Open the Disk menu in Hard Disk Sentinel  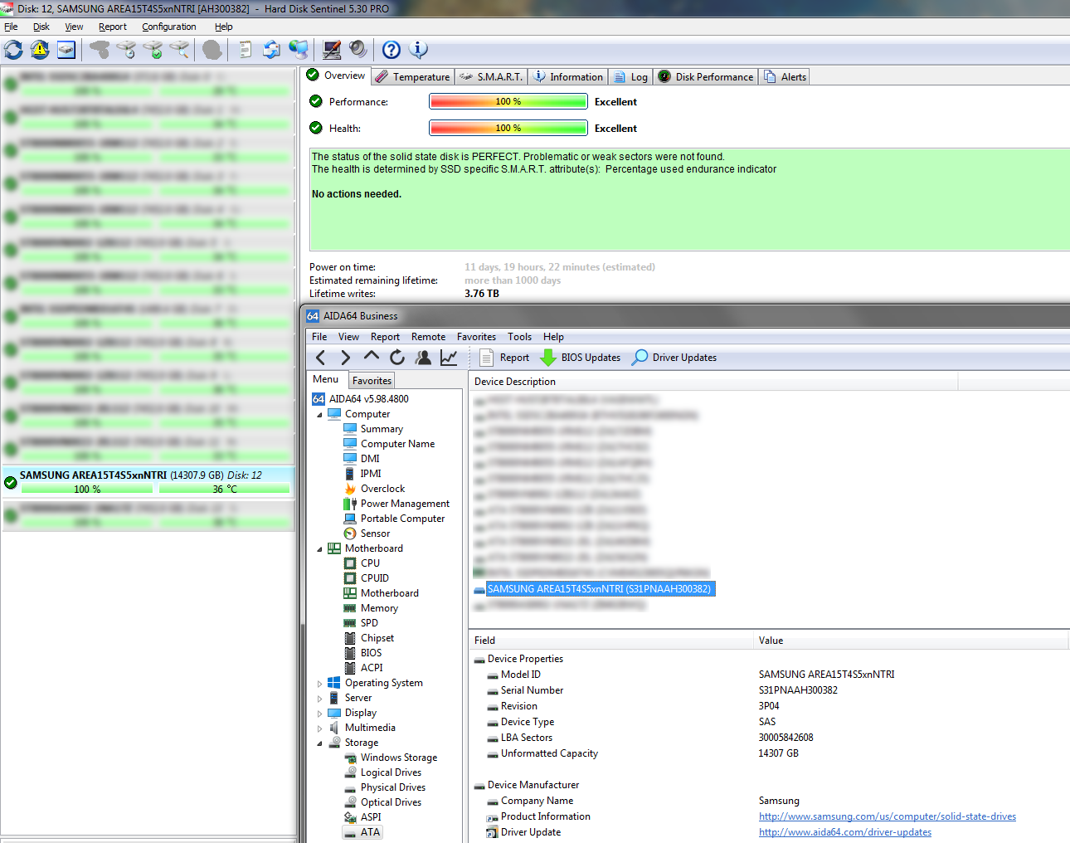pyautogui.click(x=41, y=27)
